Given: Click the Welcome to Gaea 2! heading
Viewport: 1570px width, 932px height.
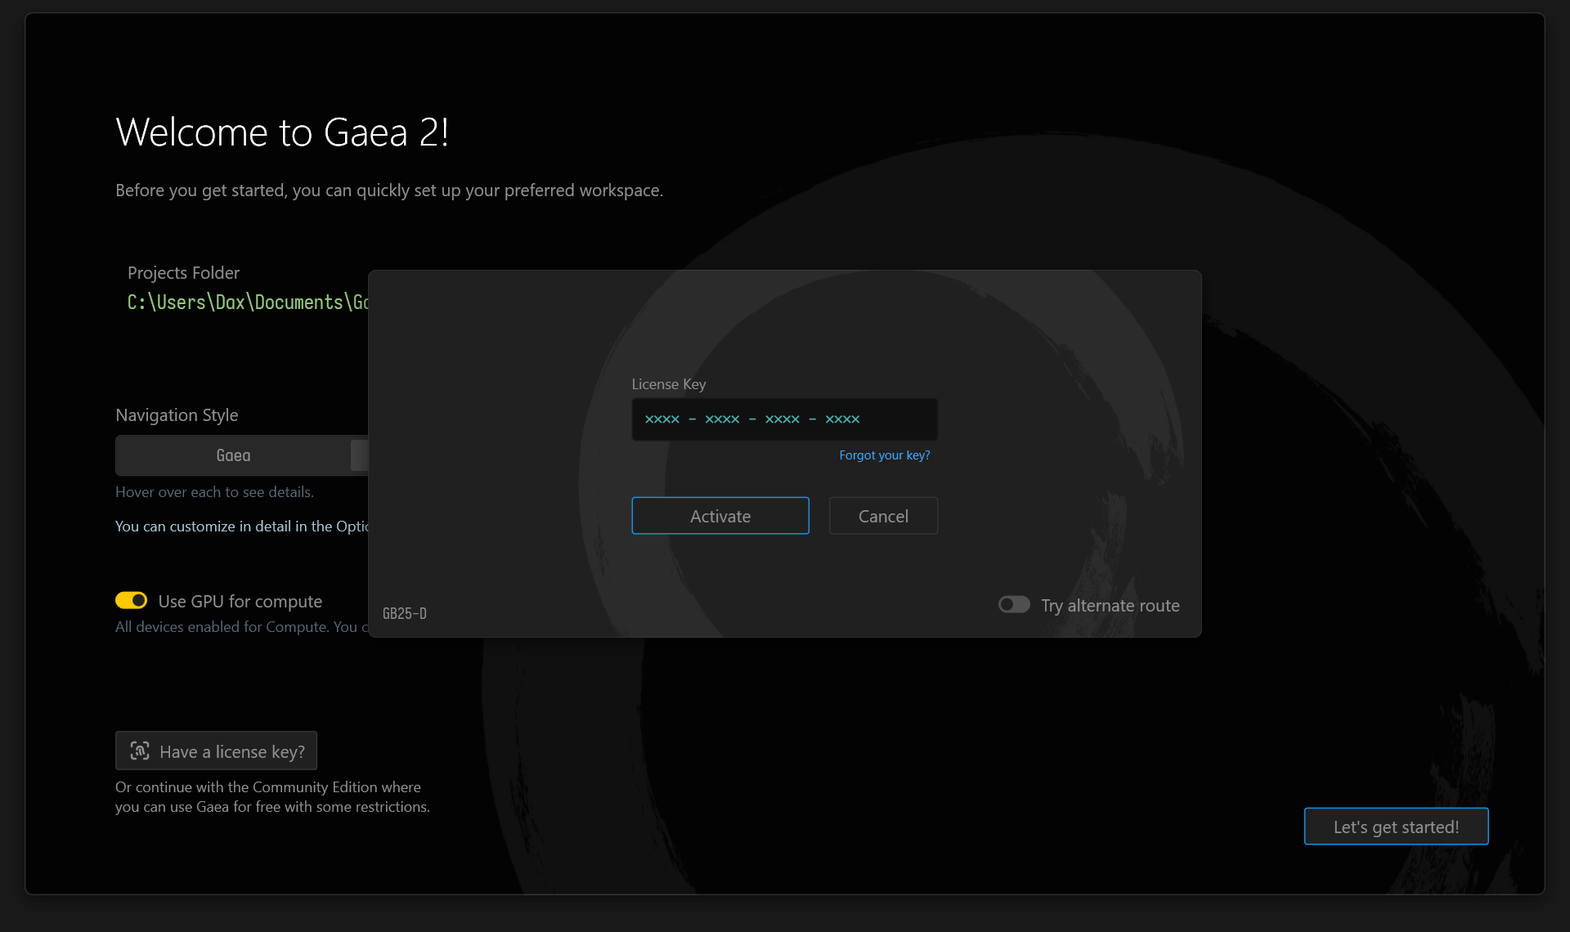Looking at the screenshot, I should point(282,132).
